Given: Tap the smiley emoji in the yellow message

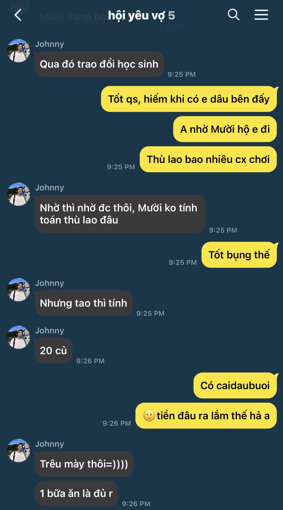Looking at the screenshot, I should click(149, 415).
